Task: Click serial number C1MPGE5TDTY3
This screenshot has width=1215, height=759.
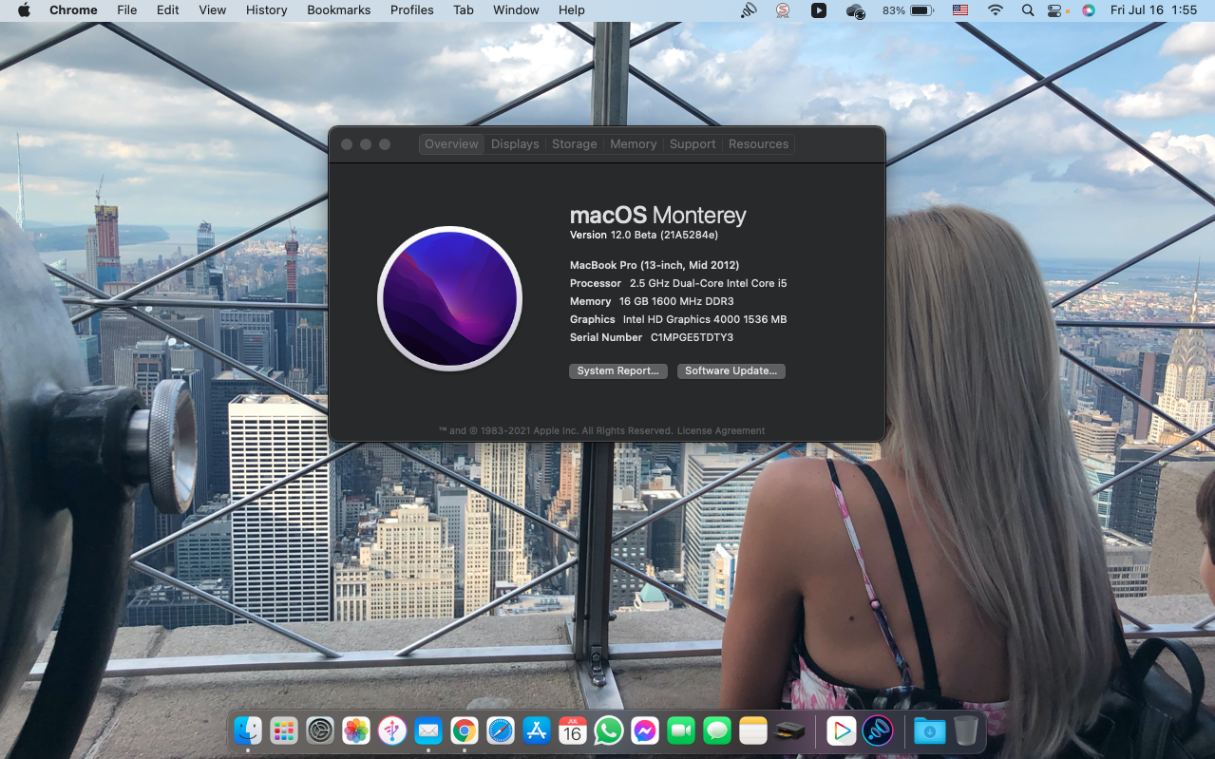Action: [692, 337]
